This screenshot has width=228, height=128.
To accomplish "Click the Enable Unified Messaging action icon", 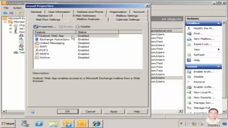I will [189, 87].
